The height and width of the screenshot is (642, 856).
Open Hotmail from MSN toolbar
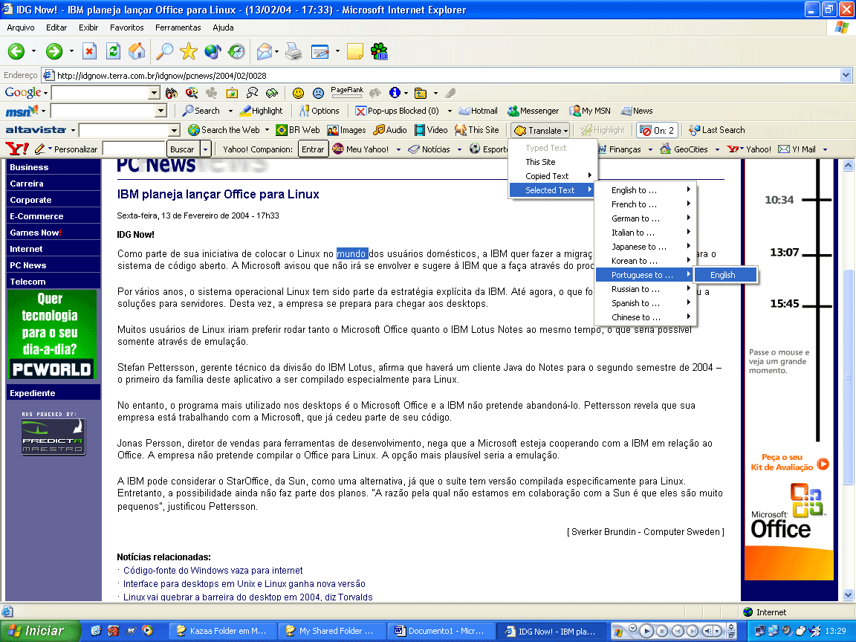click(479, 111)
